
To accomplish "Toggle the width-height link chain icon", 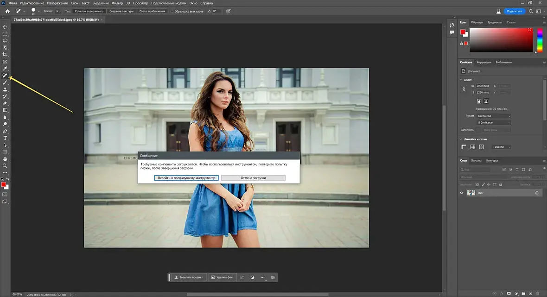I will tap(464, 89).
